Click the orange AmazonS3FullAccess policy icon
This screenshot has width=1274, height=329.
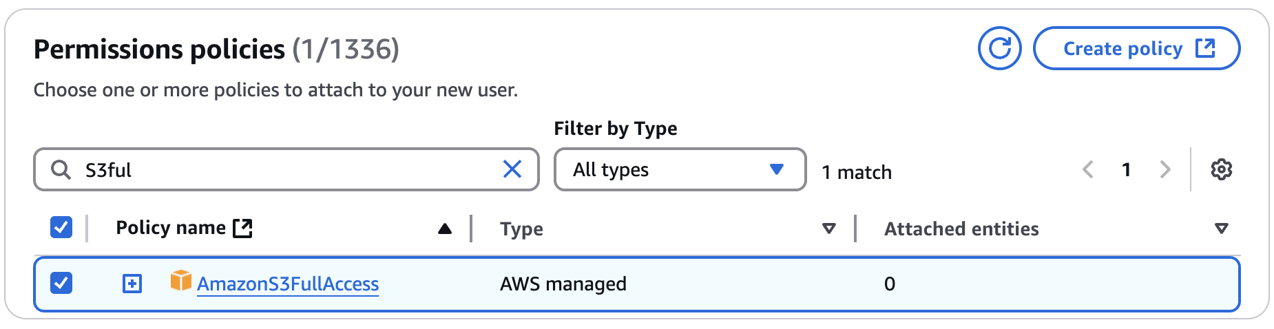tap(181, 281)
